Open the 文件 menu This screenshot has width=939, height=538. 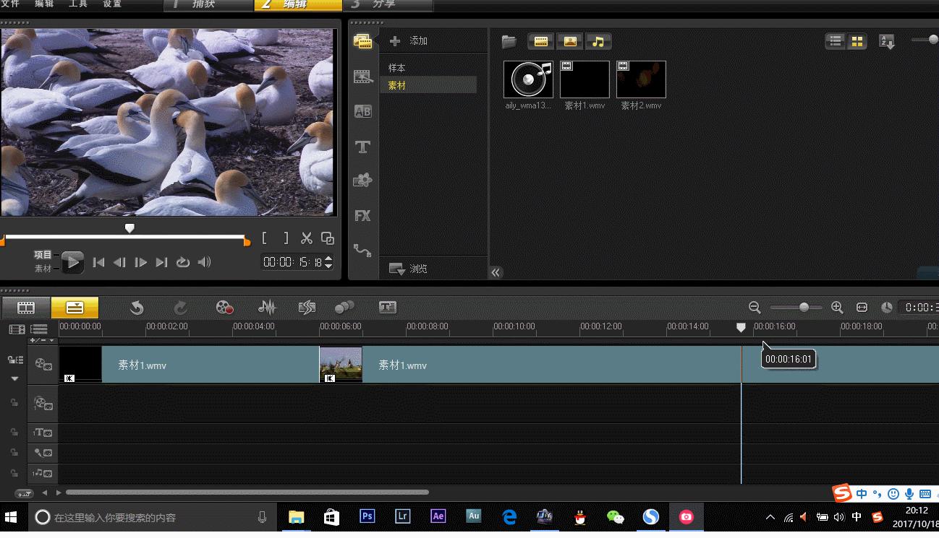click(x=10, y=4)
